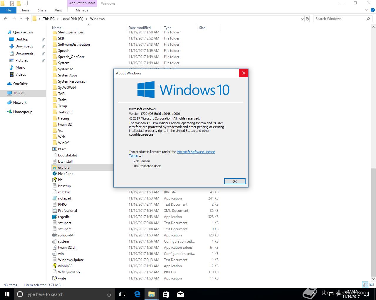Go up one folder level
The height and width of the screenshot is (300, 376).
coord(27,19)
